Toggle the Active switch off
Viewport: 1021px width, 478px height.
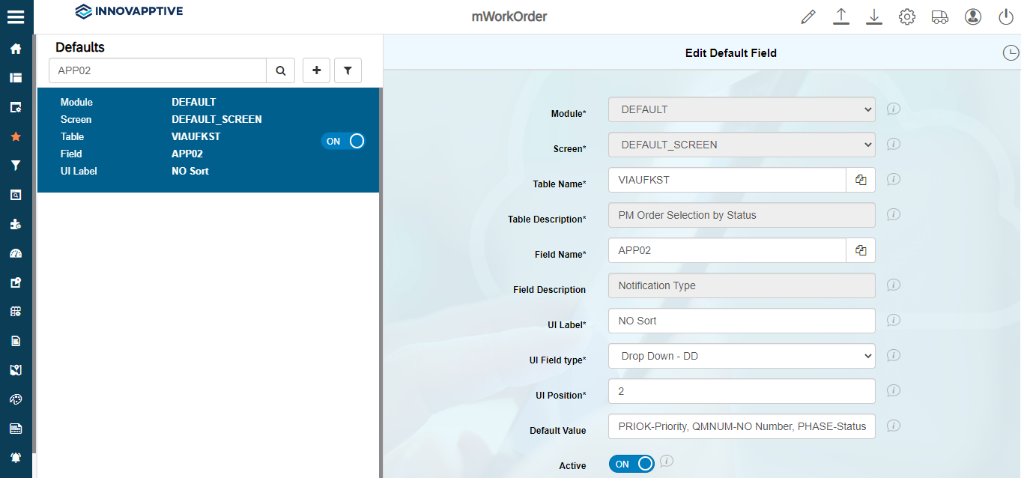click(631, 464)
